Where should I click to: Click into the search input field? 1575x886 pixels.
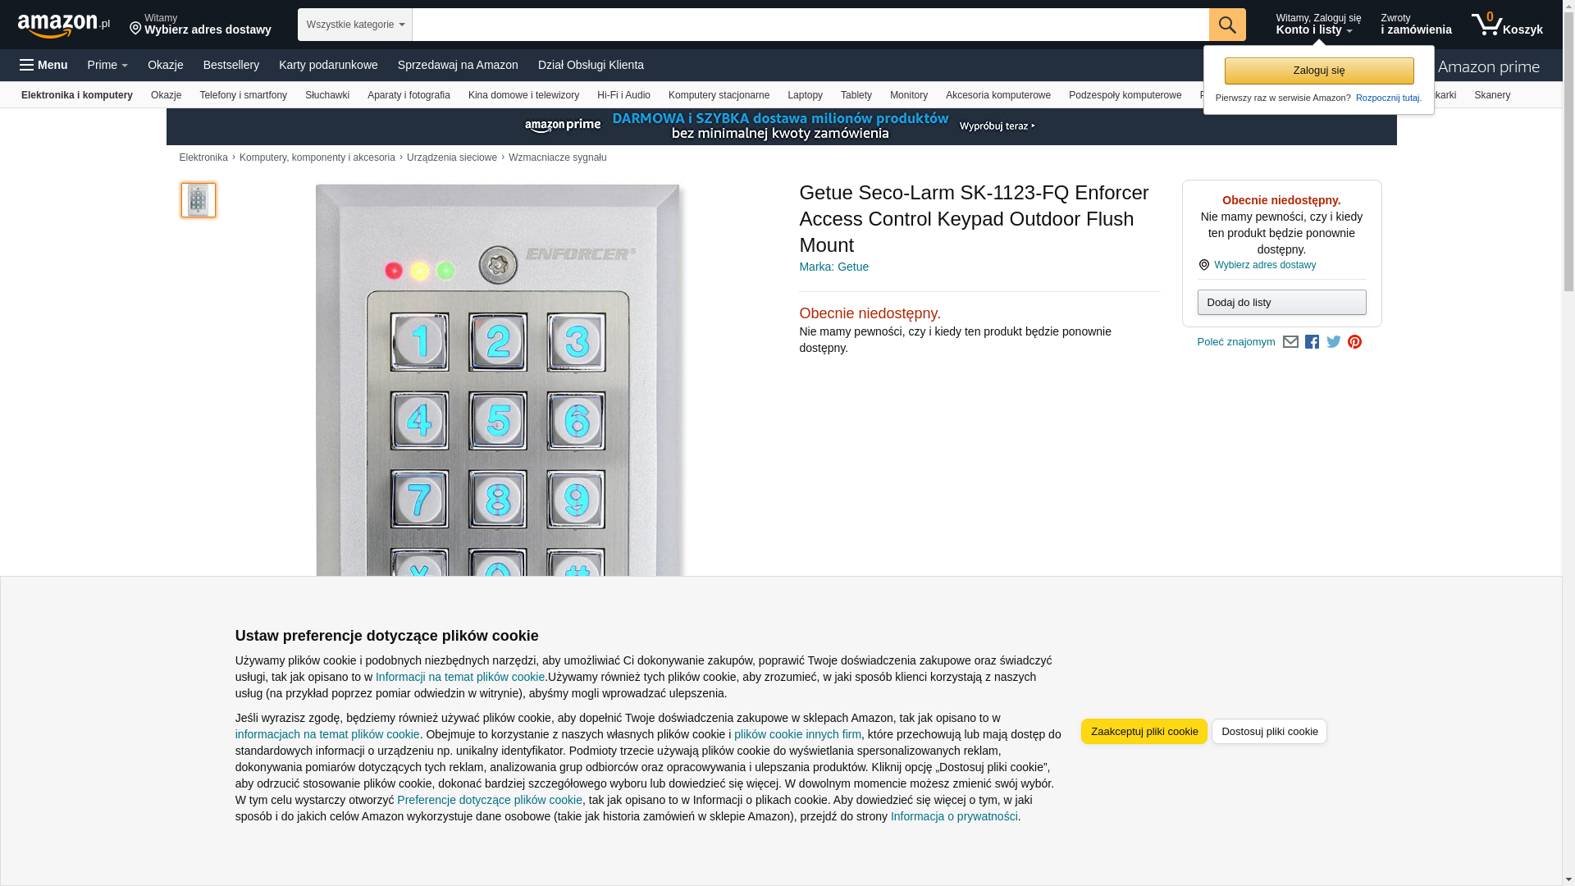810,25
